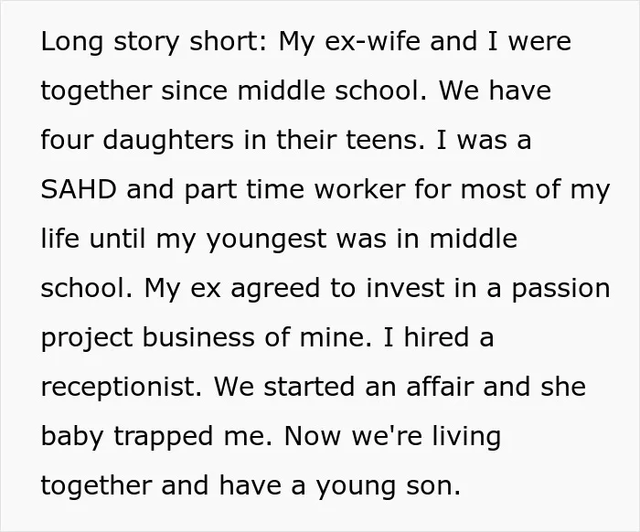Click the words "project business"
Screen dimensions: 640x532
[x=148, y=338]
